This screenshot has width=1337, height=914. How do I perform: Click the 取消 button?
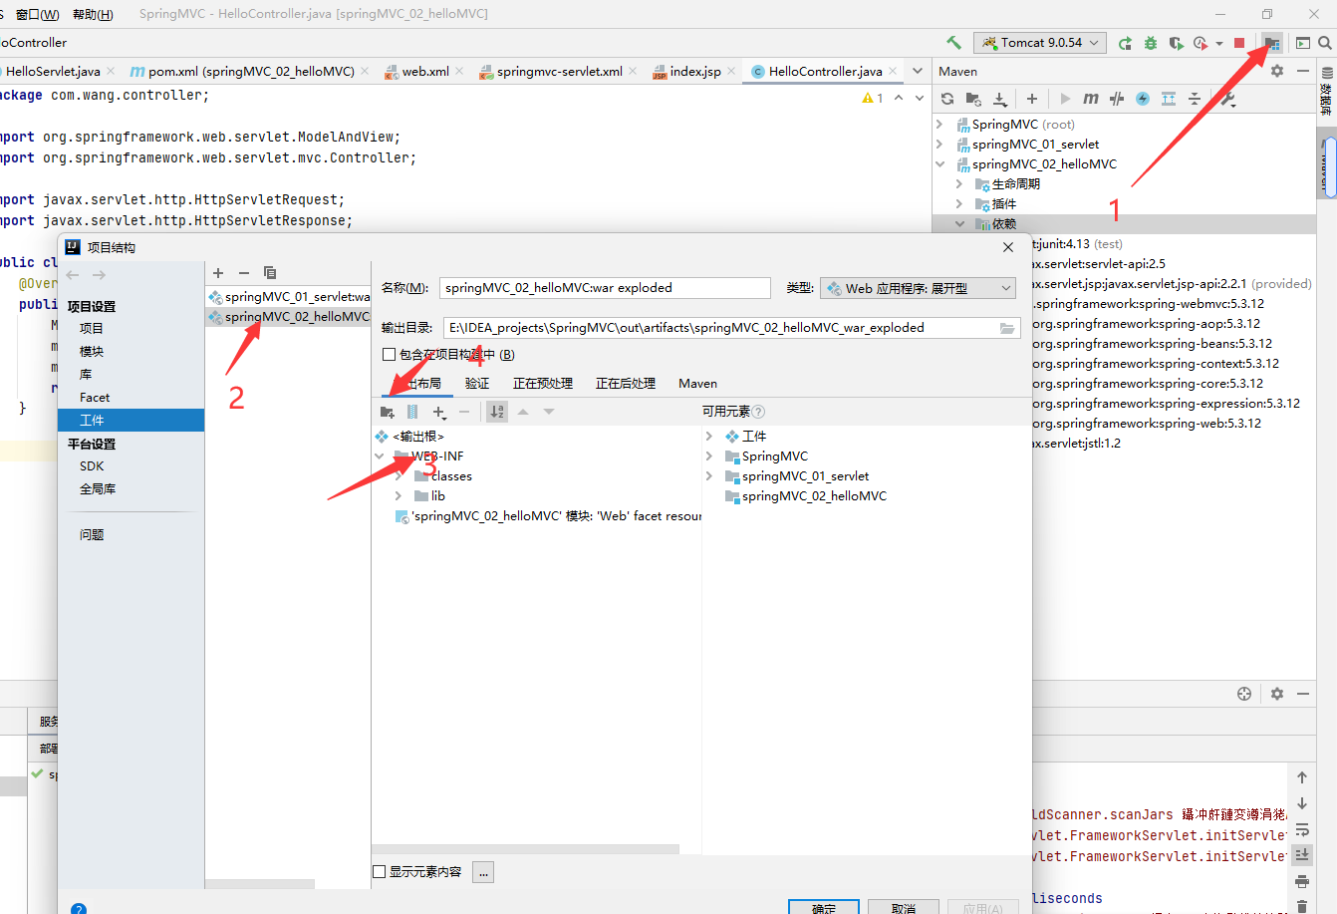[904, 907]
